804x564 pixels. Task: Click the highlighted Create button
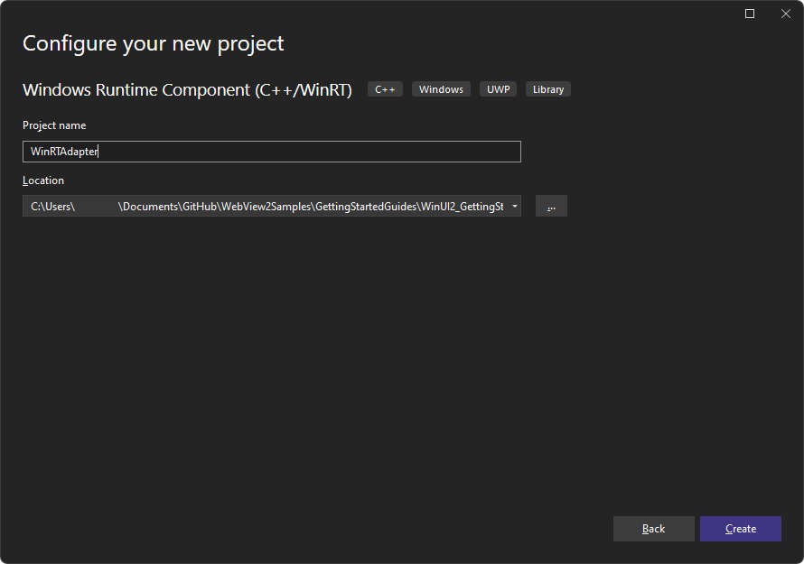coord(740,529)
